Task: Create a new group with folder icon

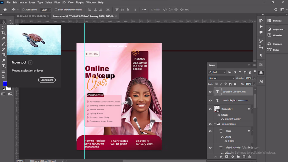Action: pos(238,157)
